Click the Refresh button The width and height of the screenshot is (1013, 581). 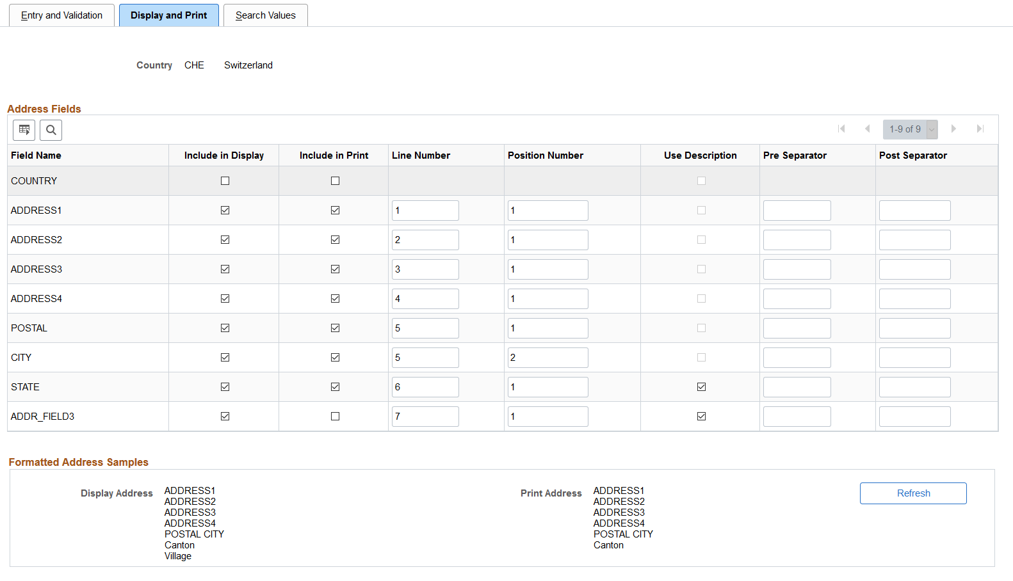913,493
